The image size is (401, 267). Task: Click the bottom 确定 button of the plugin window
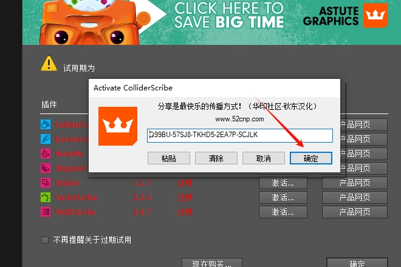pyautogui.click(x=357, y=263)
